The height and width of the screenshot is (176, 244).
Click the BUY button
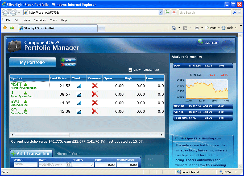coord(151,159)
